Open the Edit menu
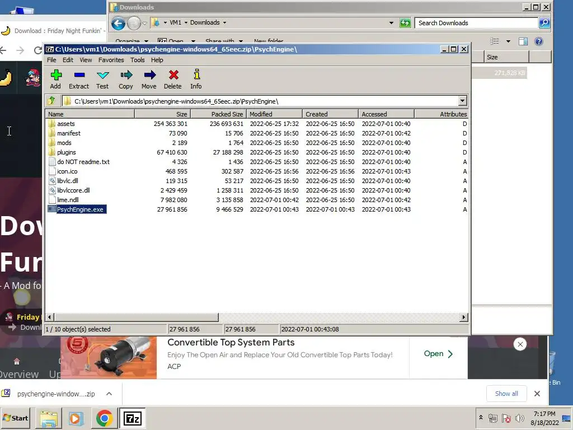The width and height of the screenshot is (573, 430). pos(68,60)
